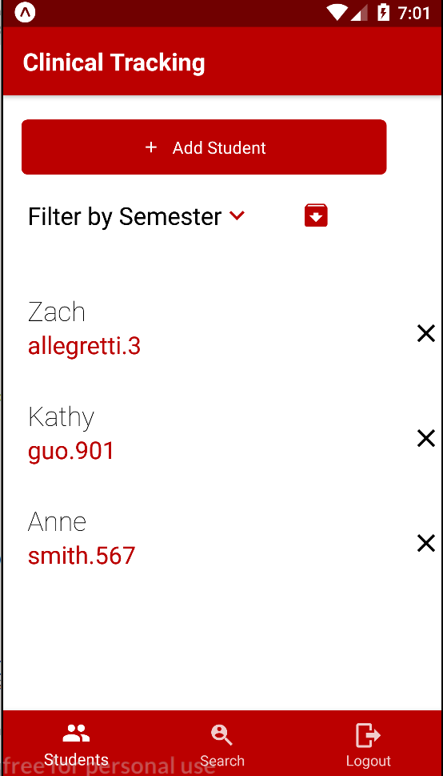Select the Logout tab label
The height and width of the screenshot is (776, 443).
tap(369, 761)
